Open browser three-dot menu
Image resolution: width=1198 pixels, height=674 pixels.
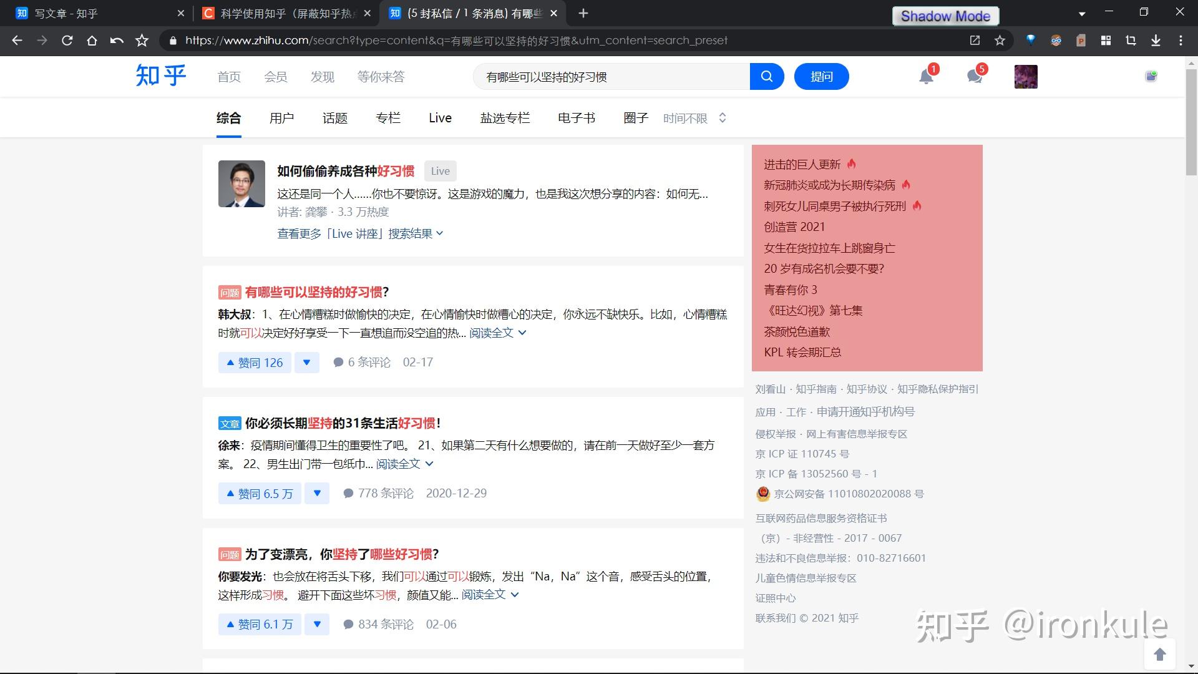[1181, 41]
